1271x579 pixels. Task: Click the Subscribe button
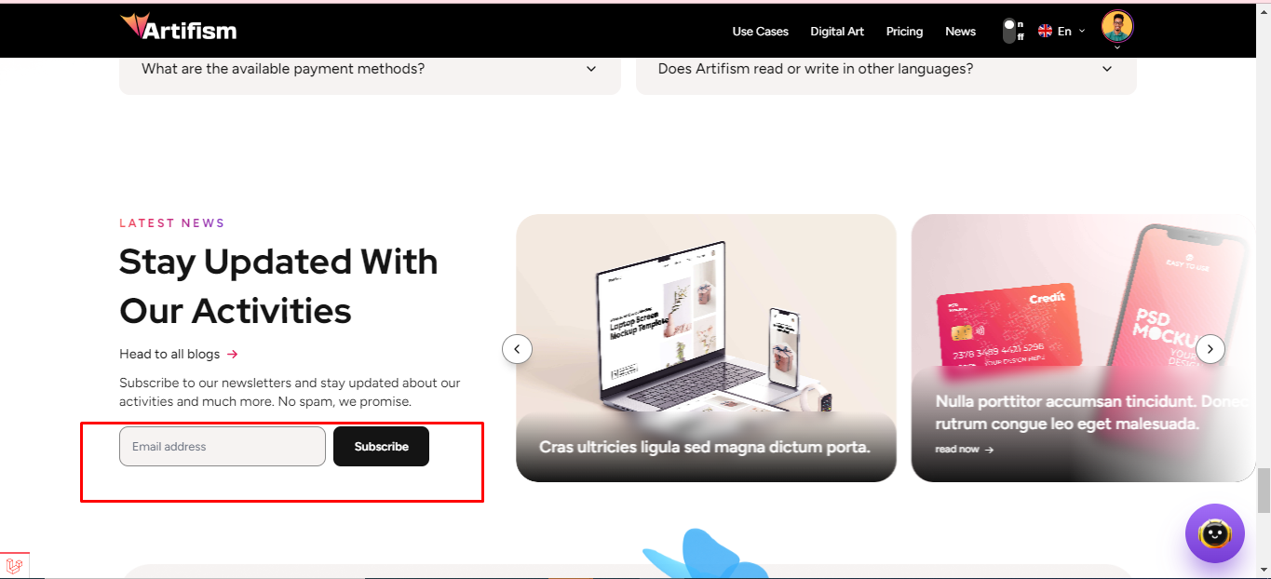click(x=381, y=447)
